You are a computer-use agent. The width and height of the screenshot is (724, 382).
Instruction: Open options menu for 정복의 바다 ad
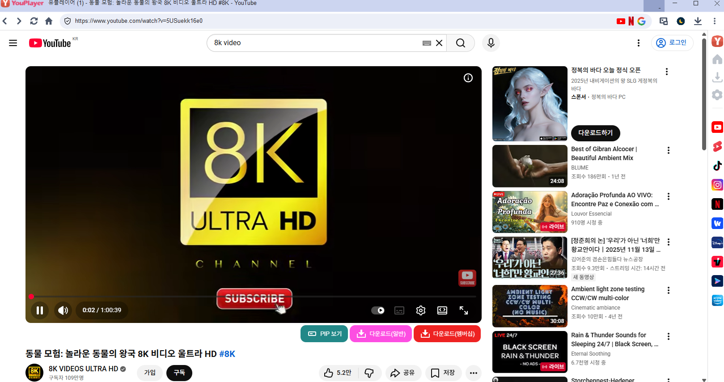click(x=667, y=72)
